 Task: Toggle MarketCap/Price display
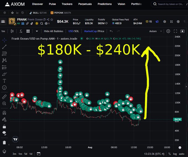pos(94,31)
